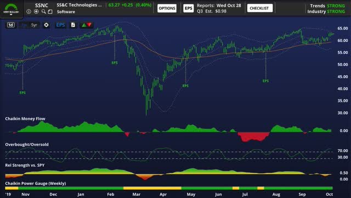This screenshot has height=198, width=351.
Task: Switch to the 5yr time range
Action: tap(34, 25)
